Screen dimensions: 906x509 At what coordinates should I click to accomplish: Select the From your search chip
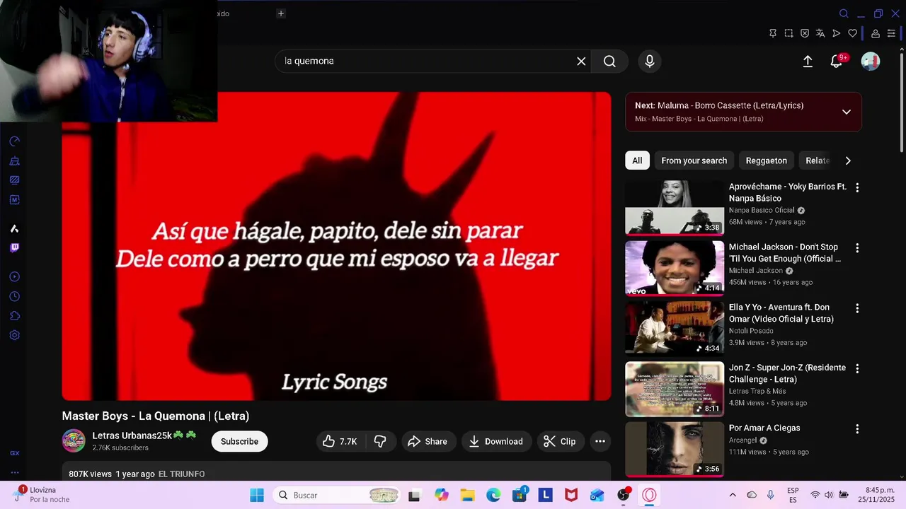(694, 160)
